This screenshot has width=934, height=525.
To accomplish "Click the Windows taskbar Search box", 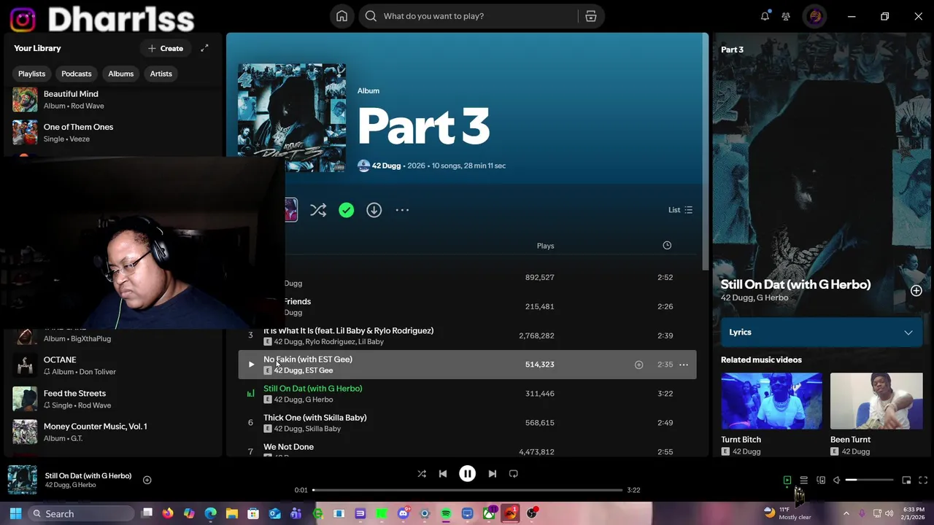I will (81, 514).
